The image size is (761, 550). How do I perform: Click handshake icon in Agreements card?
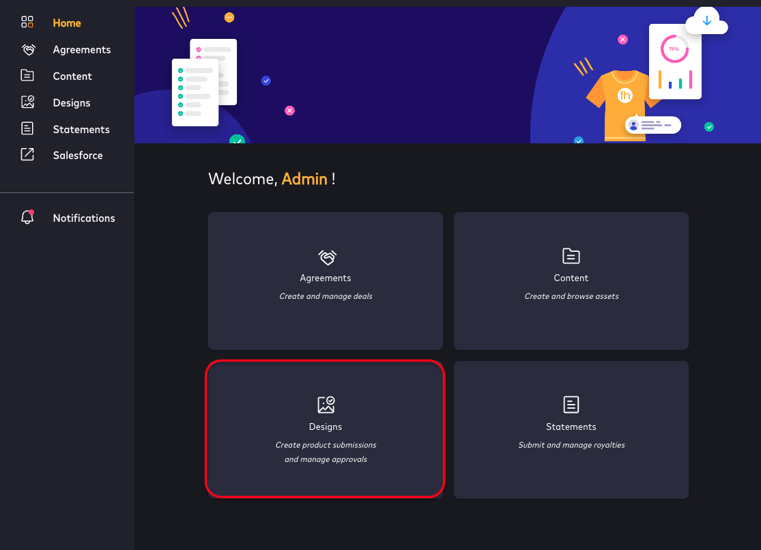(x=327, y=257)
